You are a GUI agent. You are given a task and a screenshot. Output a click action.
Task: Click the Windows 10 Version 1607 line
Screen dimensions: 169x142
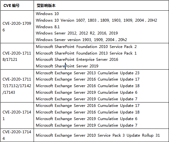96,20
